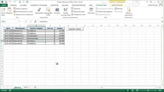
Task: Expand the formula bar
Action: (x=162, y=21)
